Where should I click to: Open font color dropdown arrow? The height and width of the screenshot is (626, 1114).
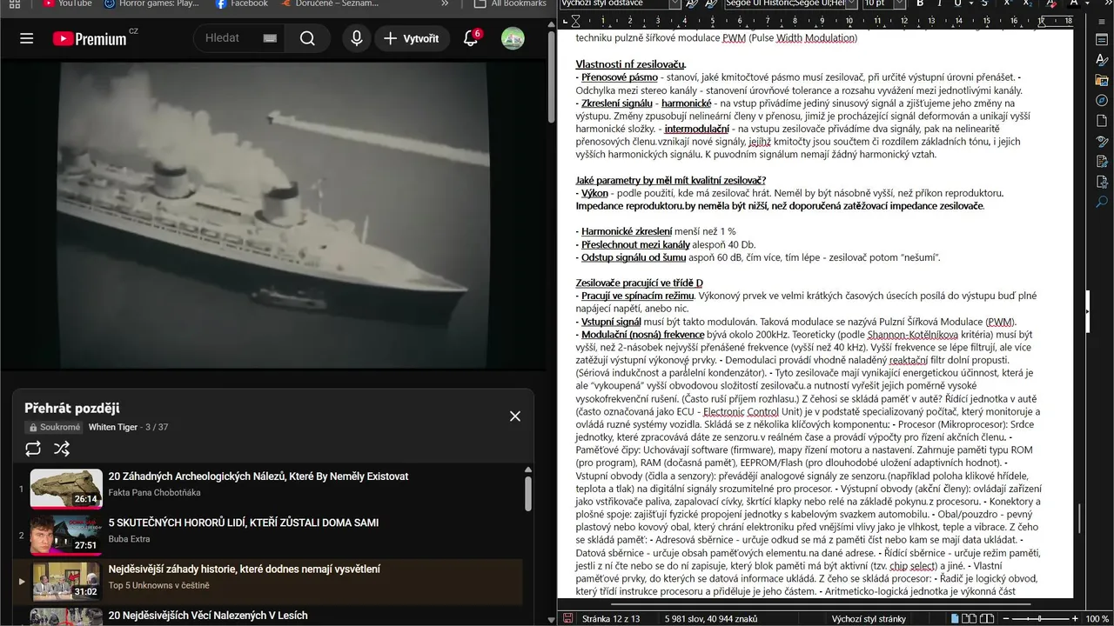coord(1088,3)
